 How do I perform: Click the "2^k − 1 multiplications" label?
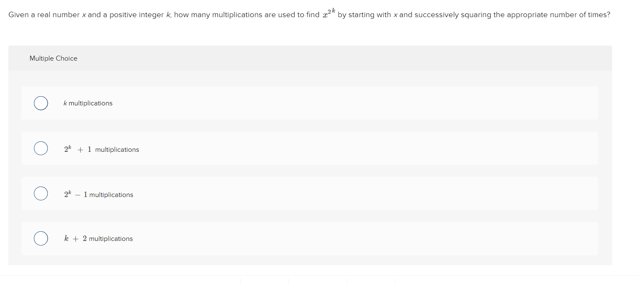[99, 194]
